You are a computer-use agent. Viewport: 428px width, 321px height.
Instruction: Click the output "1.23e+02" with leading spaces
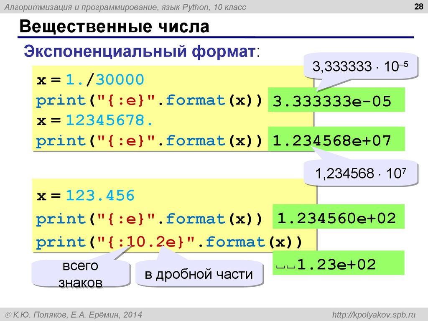click(x=339, y=263)
